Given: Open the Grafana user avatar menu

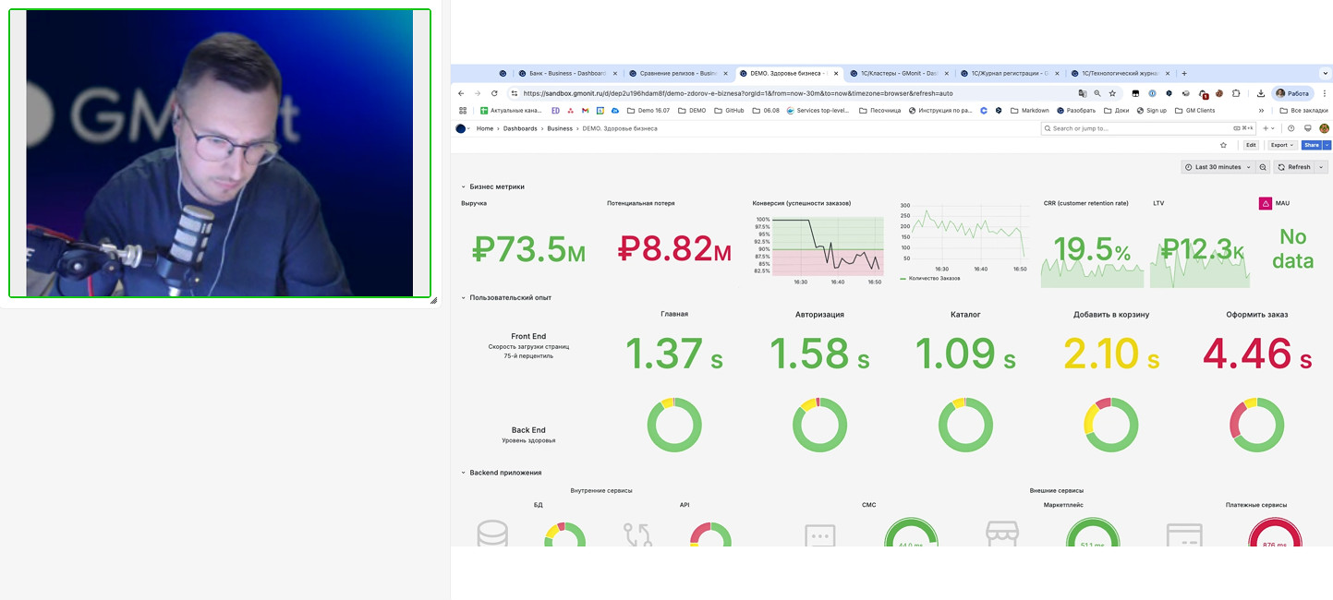Looking at the screenshot, I should tap(1324, 128).
